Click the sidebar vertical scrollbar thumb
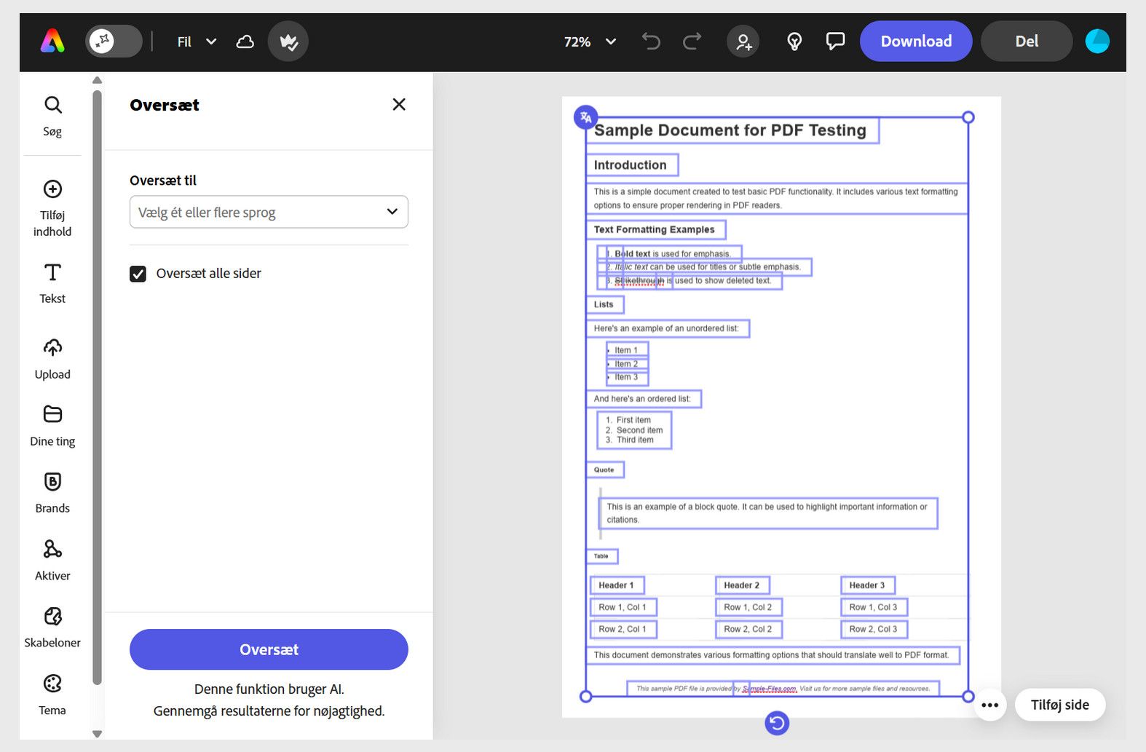This screenshot has width=1146, height=752. pyautogui.click(x=98, y=387)
